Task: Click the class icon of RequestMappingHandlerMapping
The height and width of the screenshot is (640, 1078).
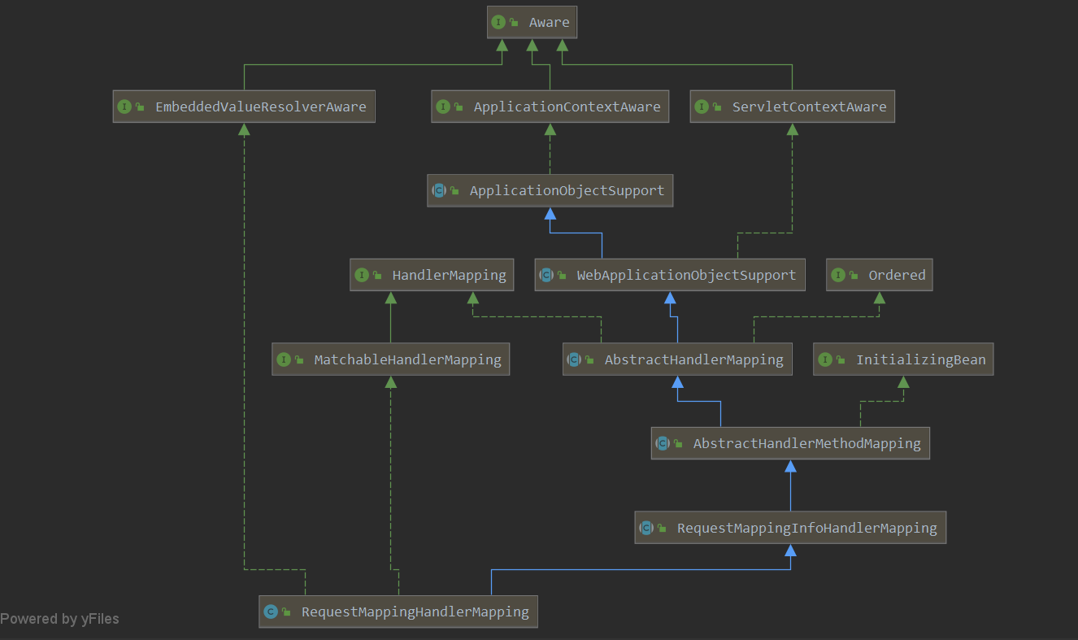Action: click(271, 612)
